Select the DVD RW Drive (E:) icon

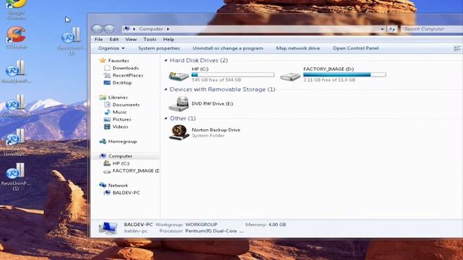tap(179, 104)
